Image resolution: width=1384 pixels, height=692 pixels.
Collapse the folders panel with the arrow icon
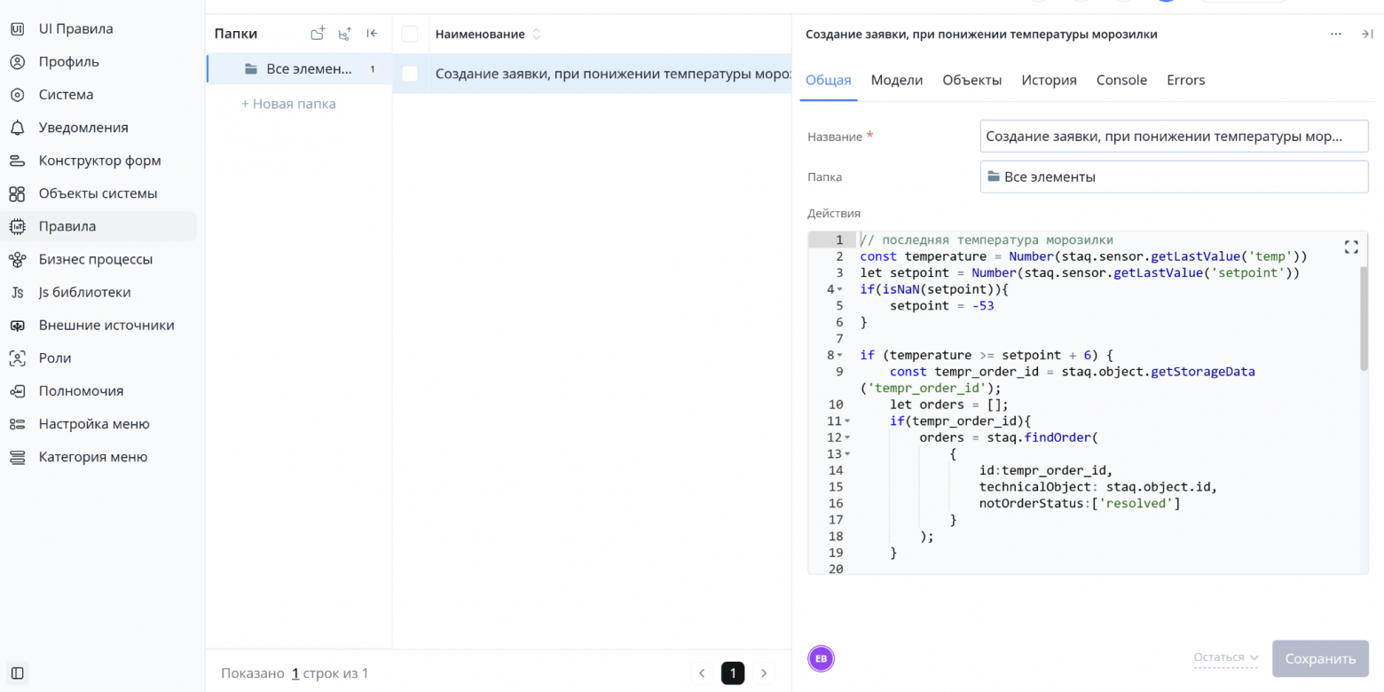point(372,34)
